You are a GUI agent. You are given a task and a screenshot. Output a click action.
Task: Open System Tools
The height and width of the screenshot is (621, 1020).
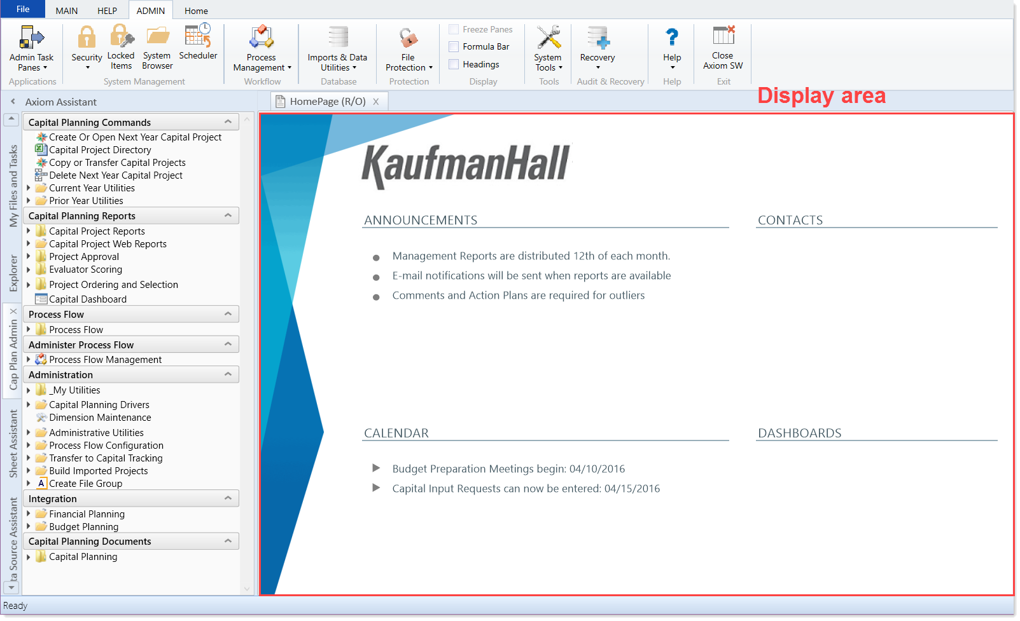point(548,48)
